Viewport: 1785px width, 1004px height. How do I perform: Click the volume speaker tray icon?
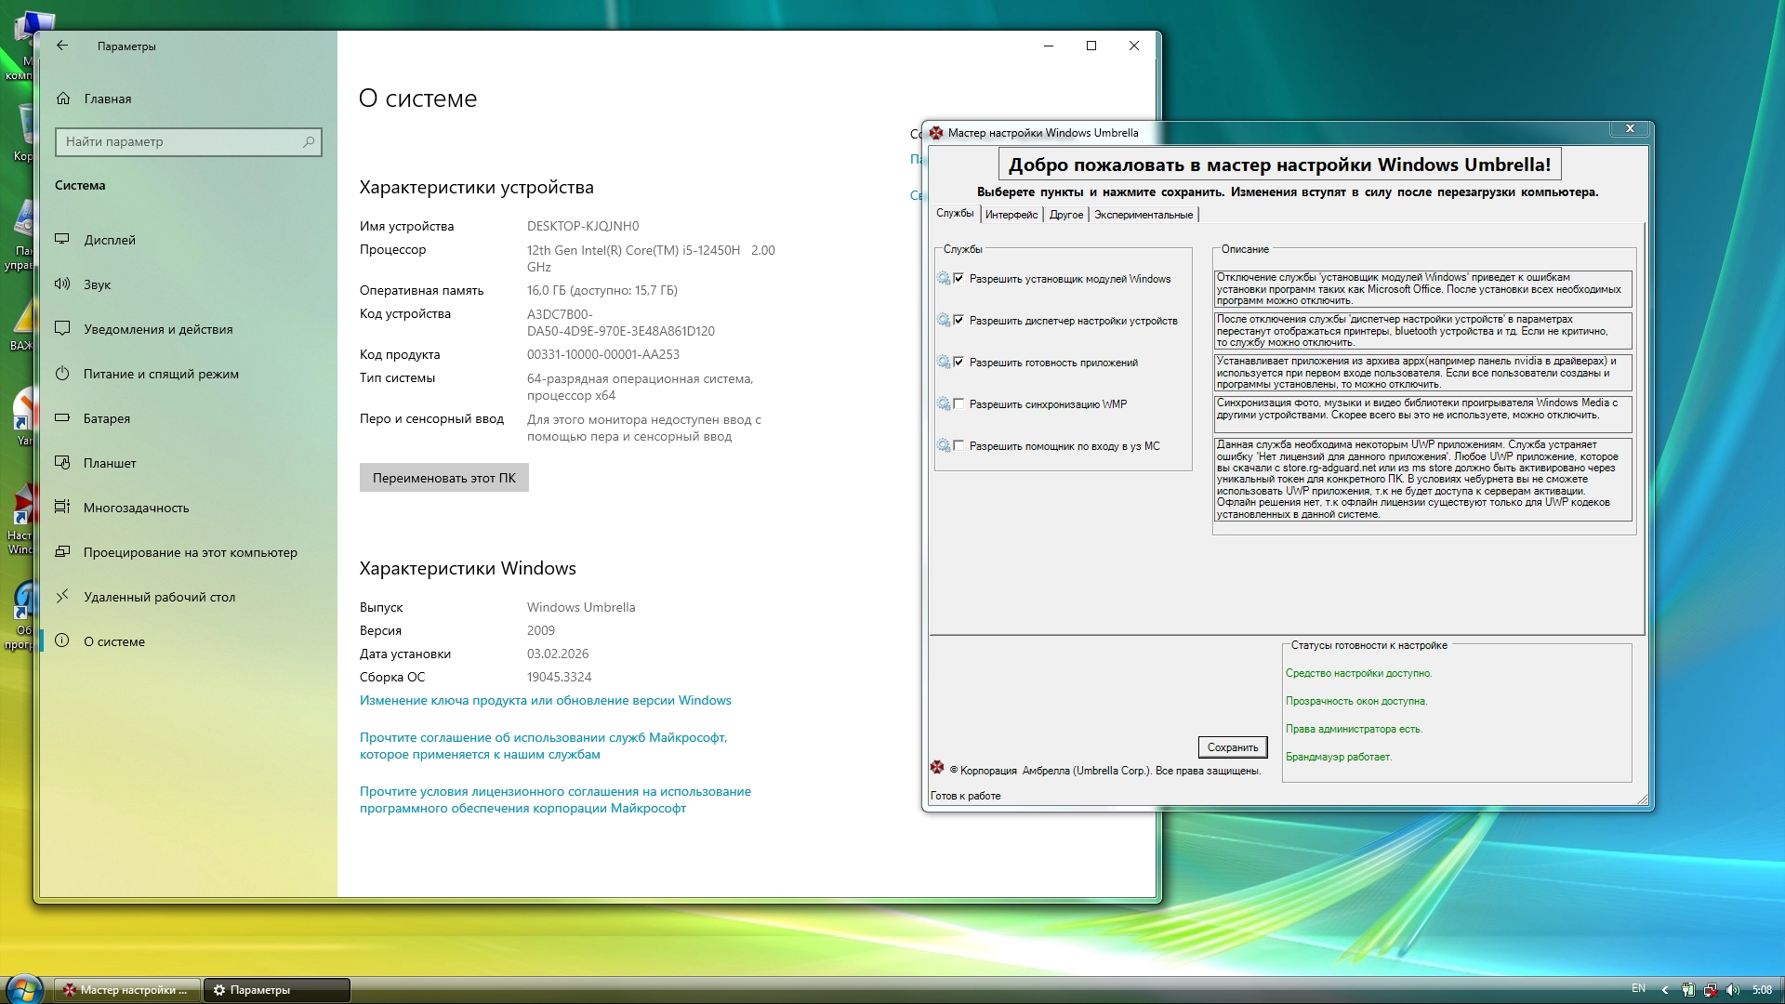[x=1733, y=990]
